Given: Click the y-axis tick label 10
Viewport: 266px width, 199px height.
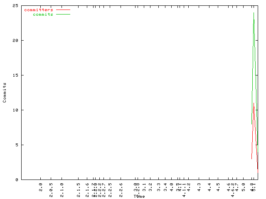Looking at the screenshot, I should click(x=15, y=110).
